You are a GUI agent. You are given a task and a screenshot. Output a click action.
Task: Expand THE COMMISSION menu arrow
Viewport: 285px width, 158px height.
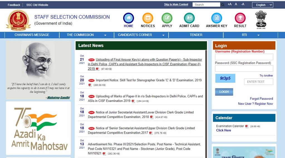[105, 35]
